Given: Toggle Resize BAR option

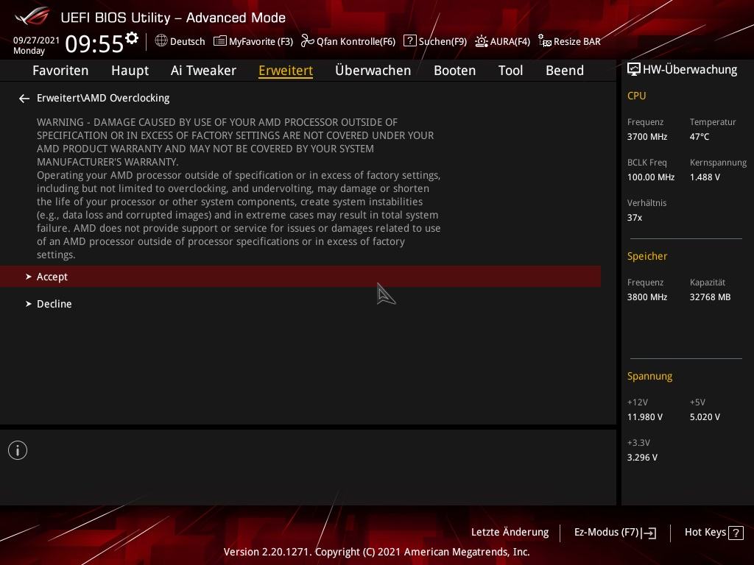Looking at the screenshot, I should [x=577, y=41].
